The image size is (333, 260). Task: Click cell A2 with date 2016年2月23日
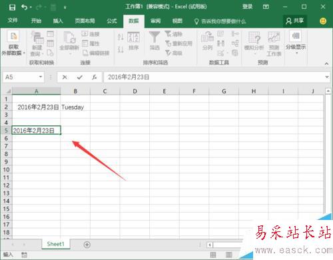[x=36, y=107]
